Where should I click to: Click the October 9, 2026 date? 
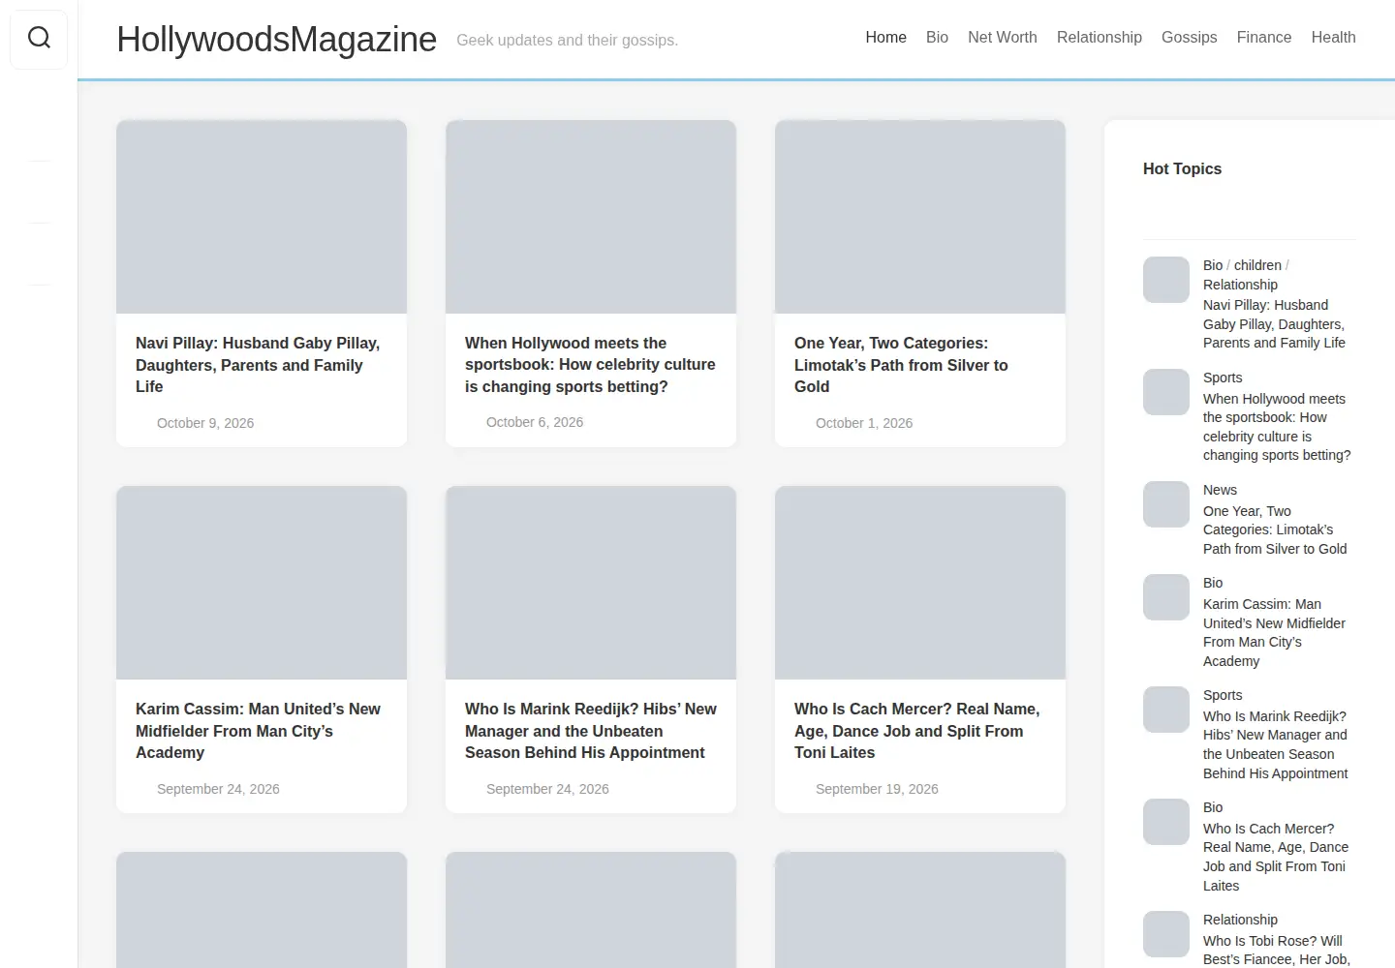pyautogui.click(x=205, y=423)
